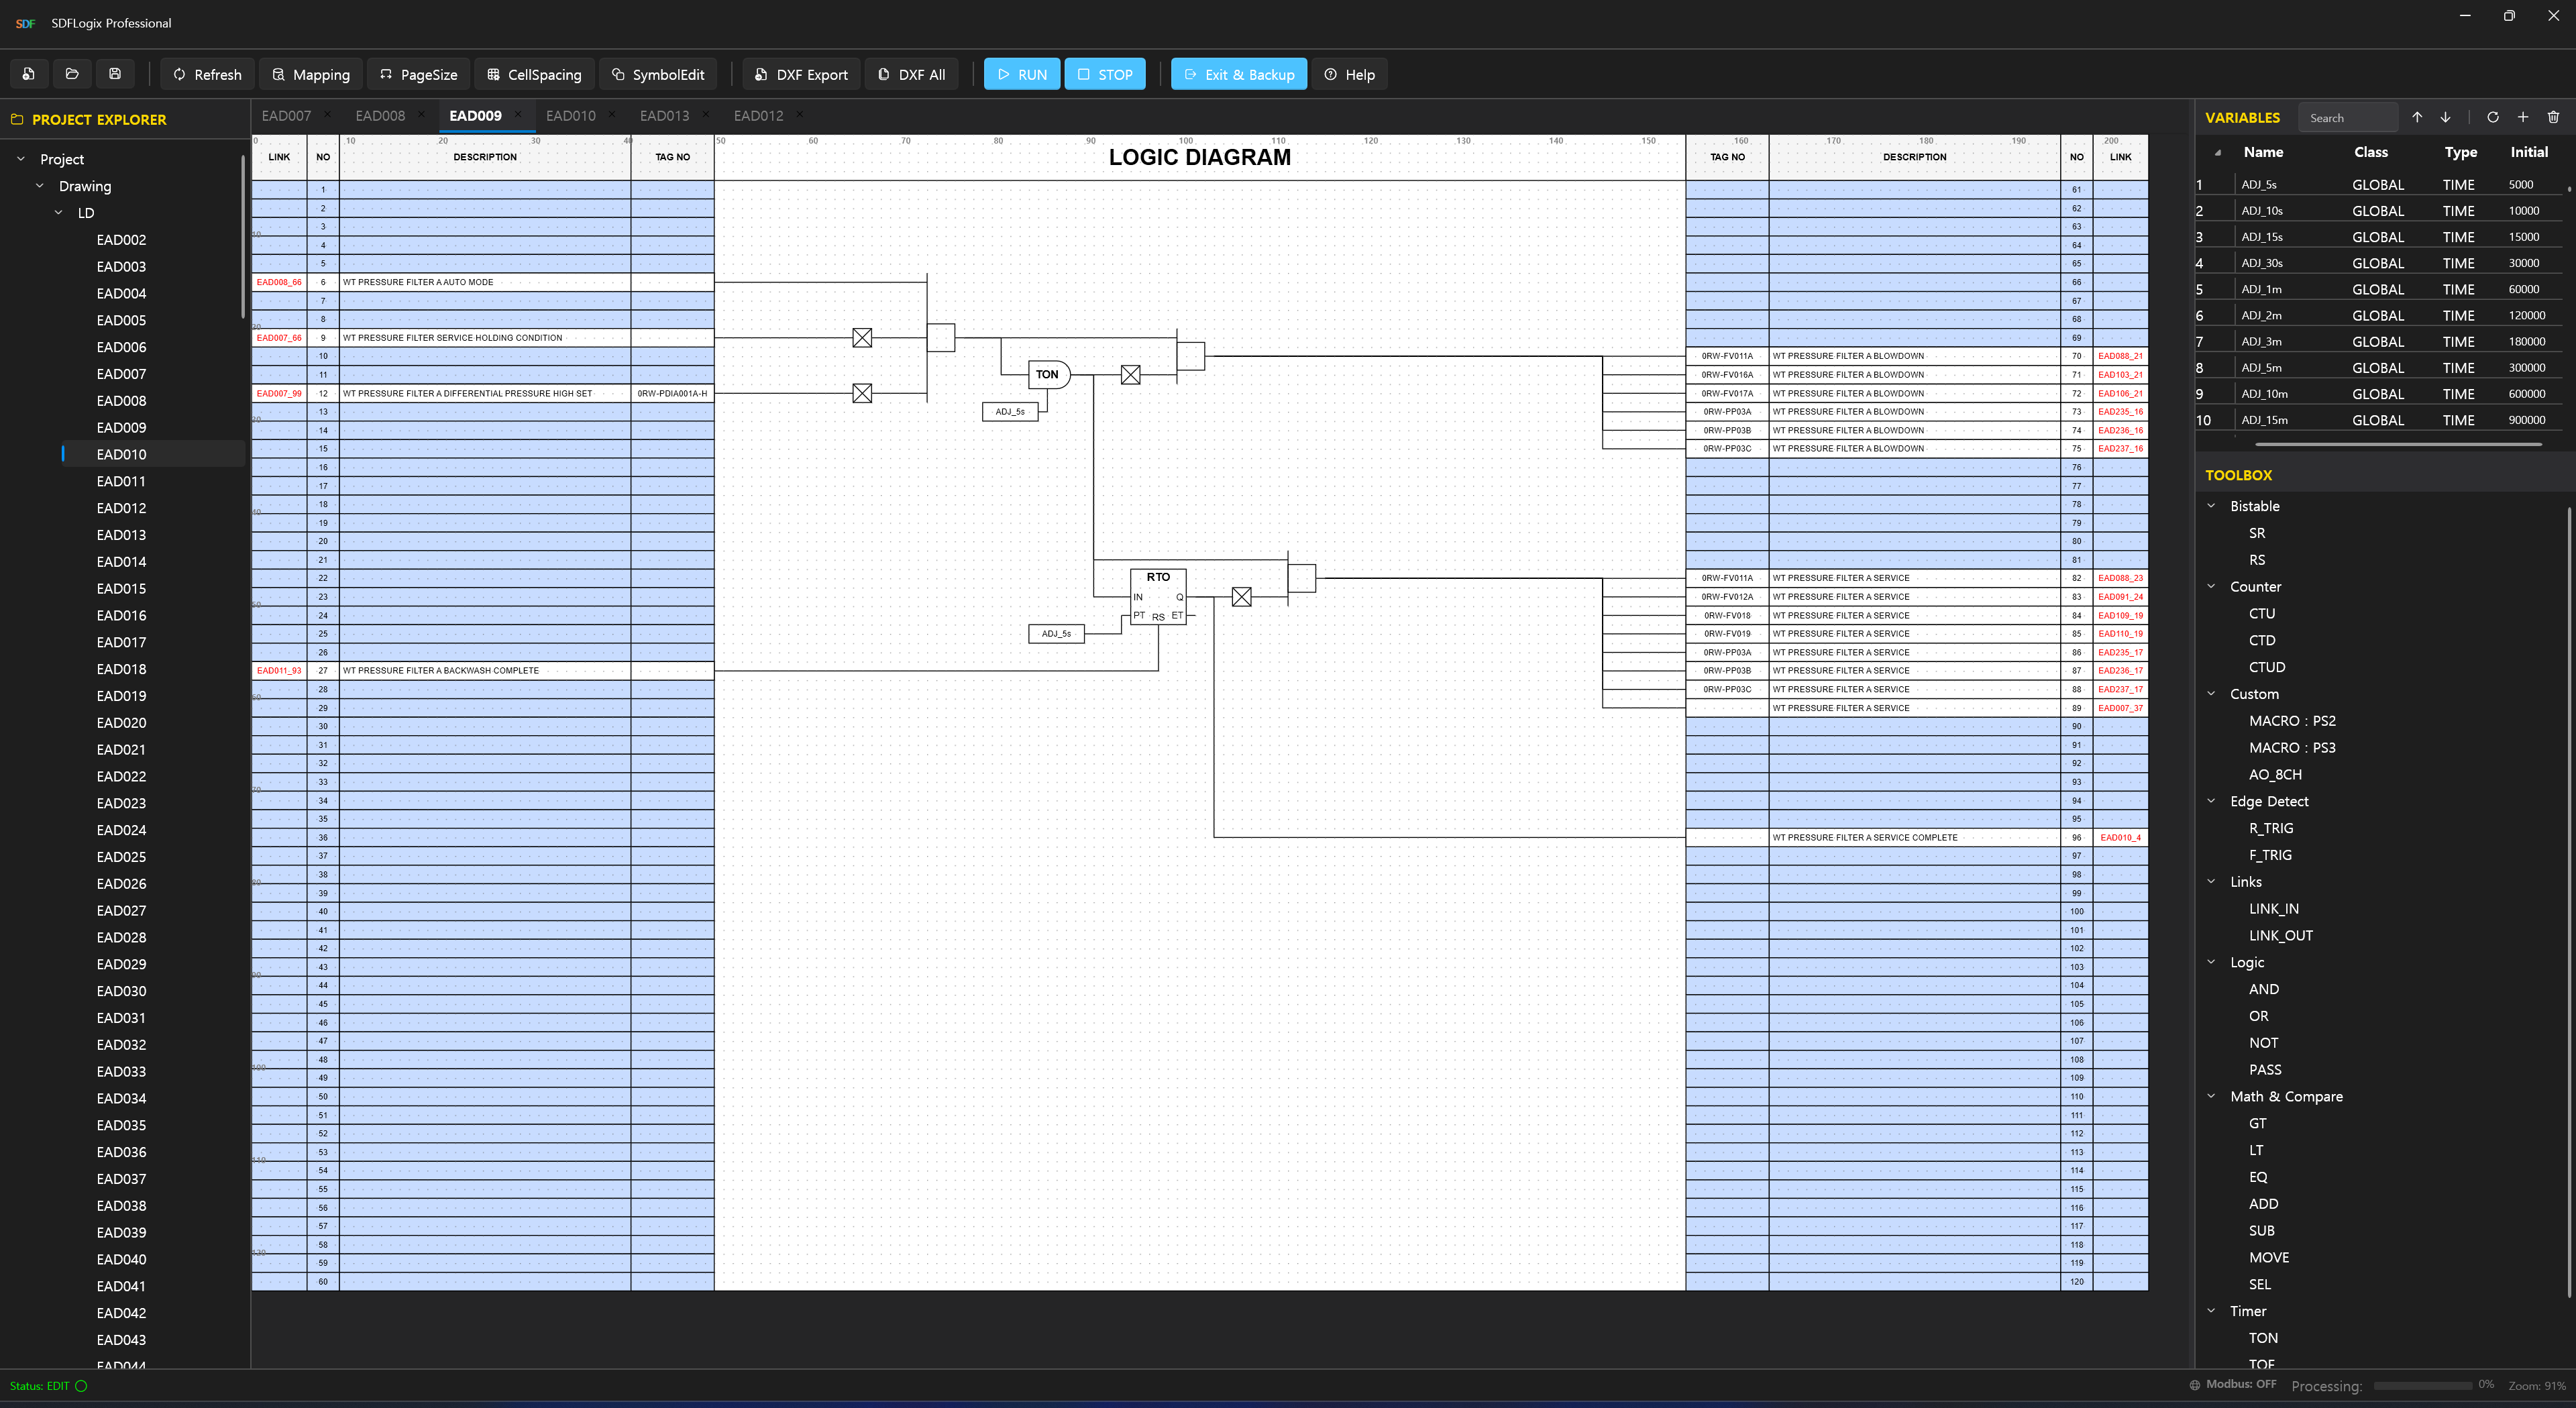
Task: Click the RUN button
Action: click(x=1022, y=74)
